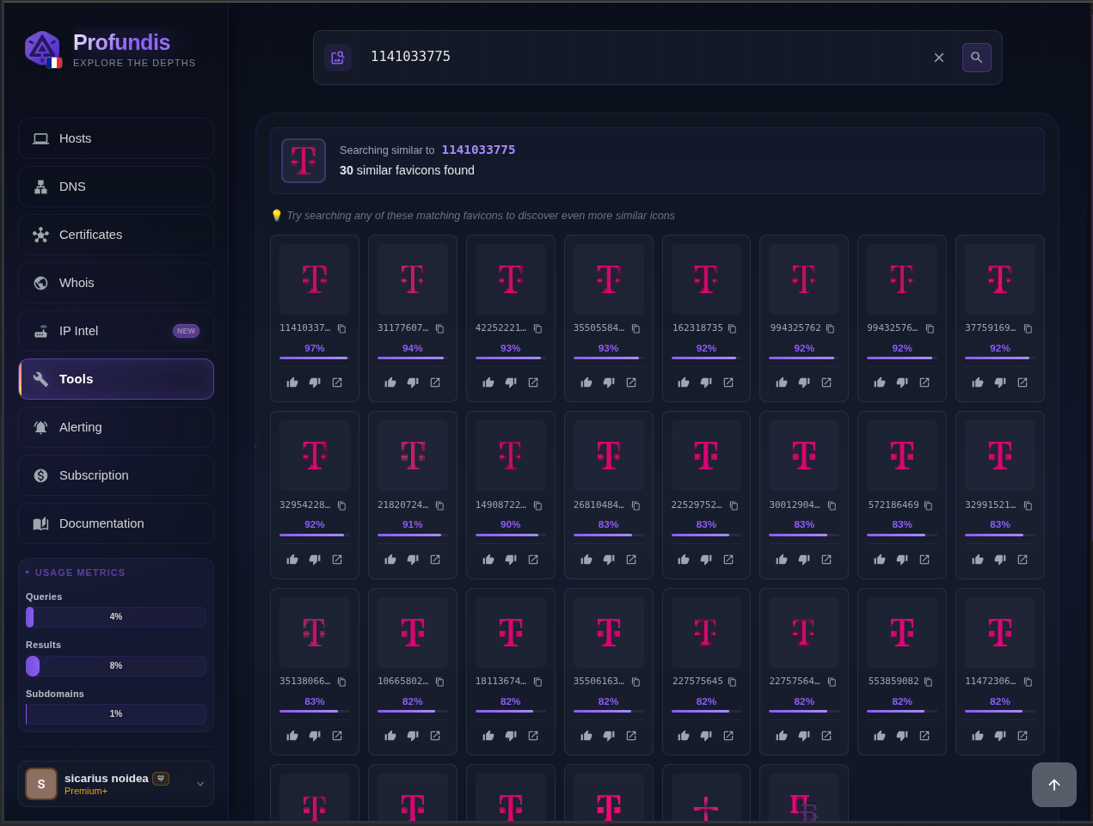
Task: Click the image upload icon in search bar
Action: [337, 58]
